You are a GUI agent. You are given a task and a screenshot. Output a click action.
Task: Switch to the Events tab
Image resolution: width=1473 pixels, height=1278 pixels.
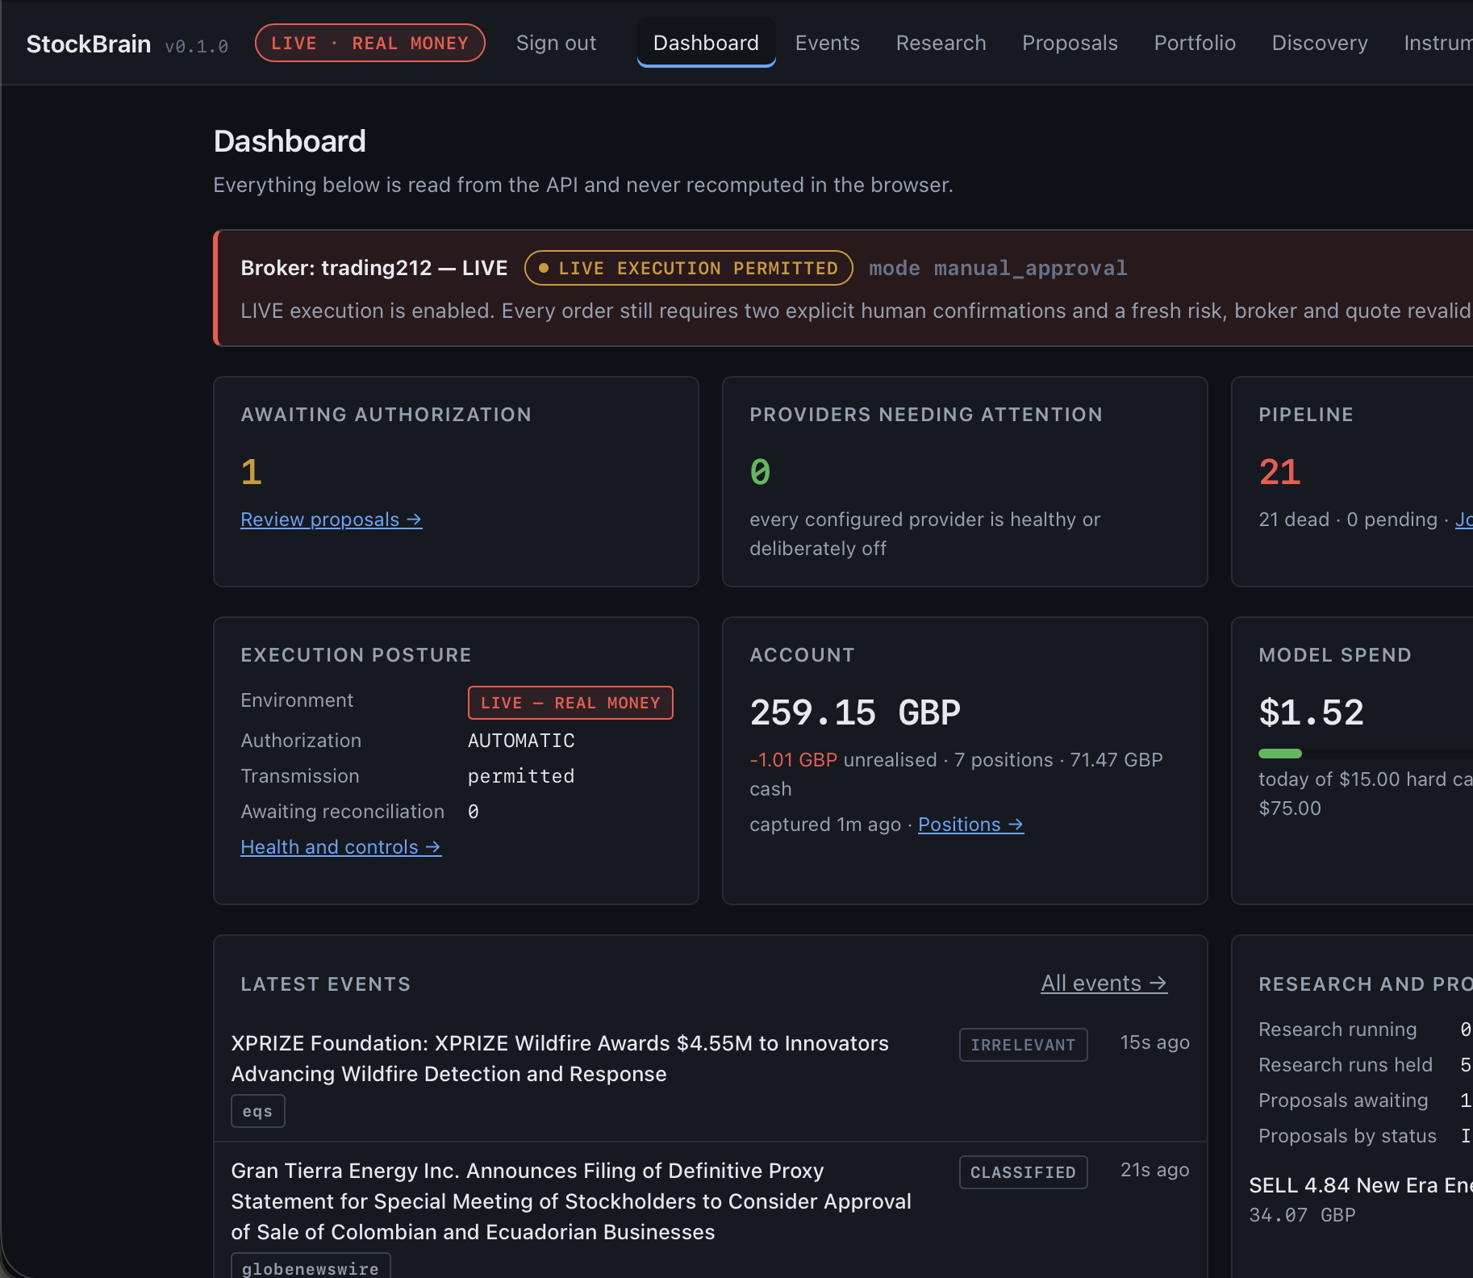(x=827, y=43)
